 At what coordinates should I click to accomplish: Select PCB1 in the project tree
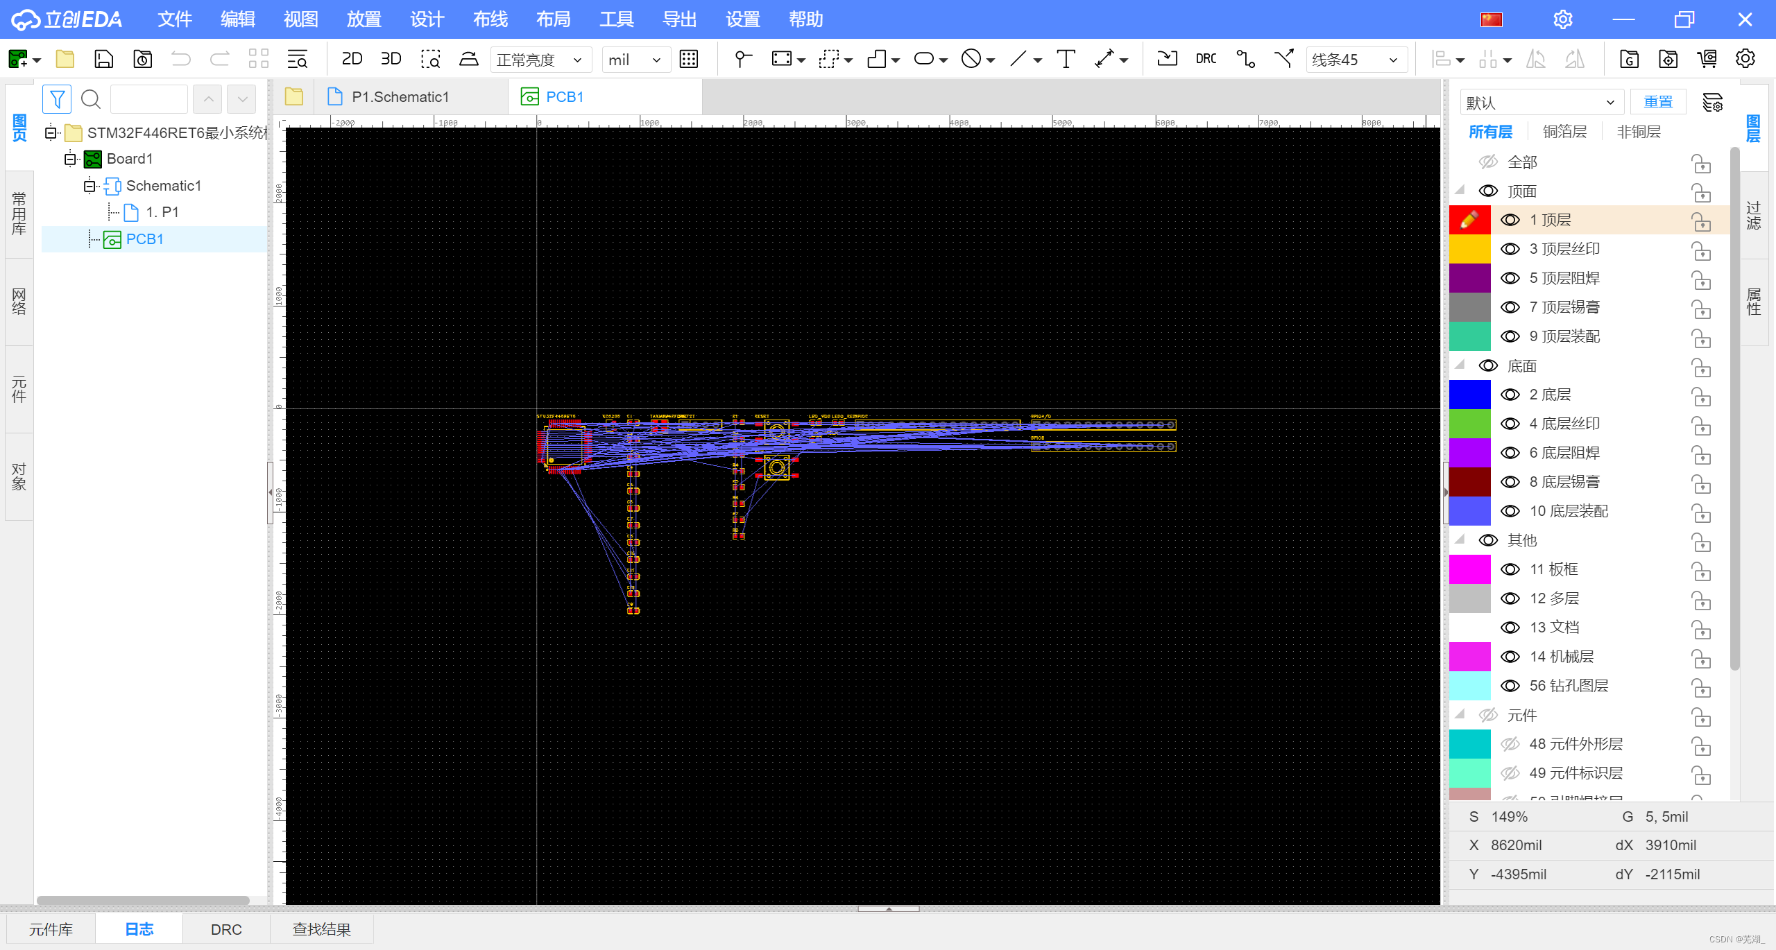click(144, 239)
